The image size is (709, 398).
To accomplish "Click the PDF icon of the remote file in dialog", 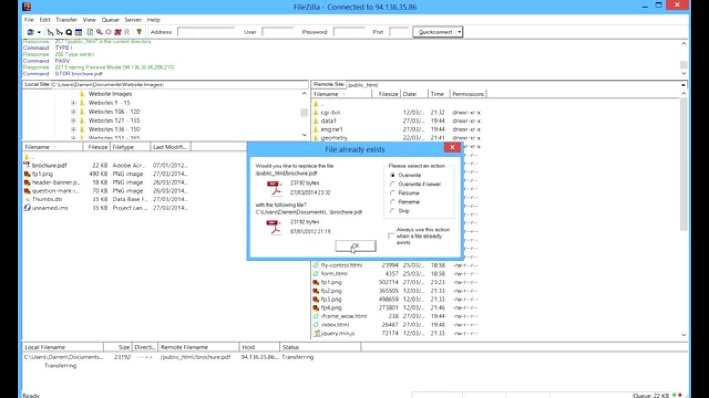I will tap(275, 188).
